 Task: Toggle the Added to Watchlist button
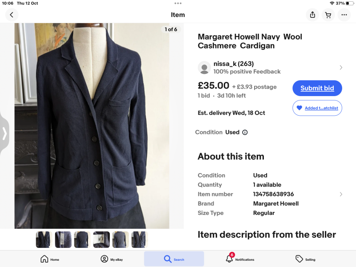pos(317,108)
